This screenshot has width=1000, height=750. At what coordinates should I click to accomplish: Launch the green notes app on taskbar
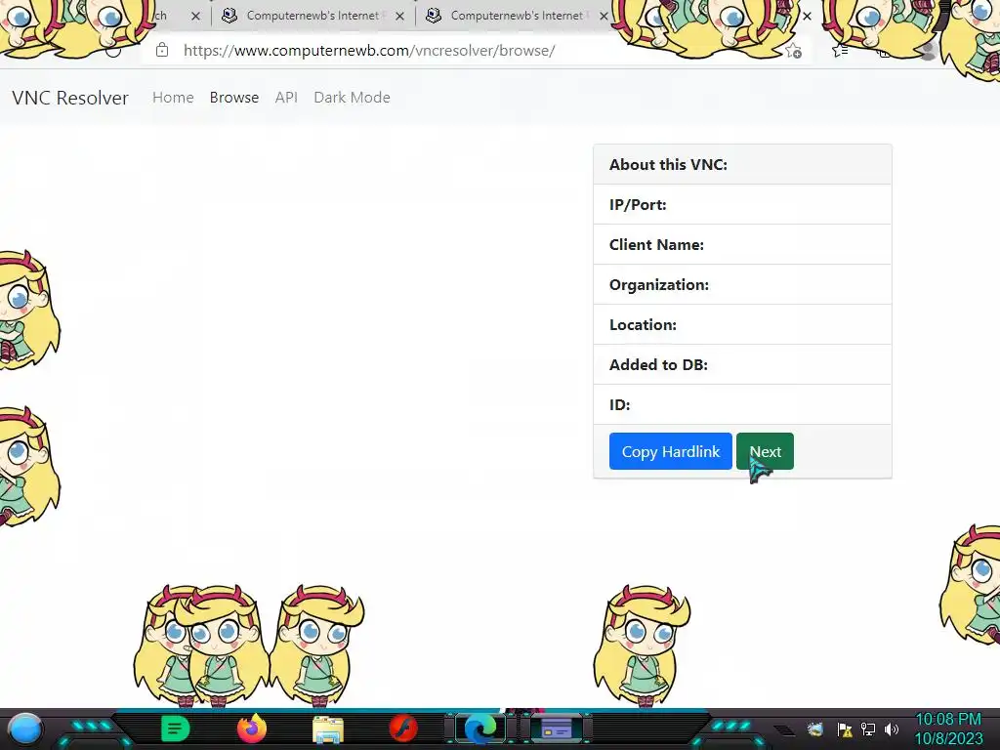(x=176, y=729)
